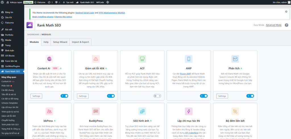This screenshot has width=291, height=139.
Task: Open the Setup Wizard tab
Action: tap(60, 42)
